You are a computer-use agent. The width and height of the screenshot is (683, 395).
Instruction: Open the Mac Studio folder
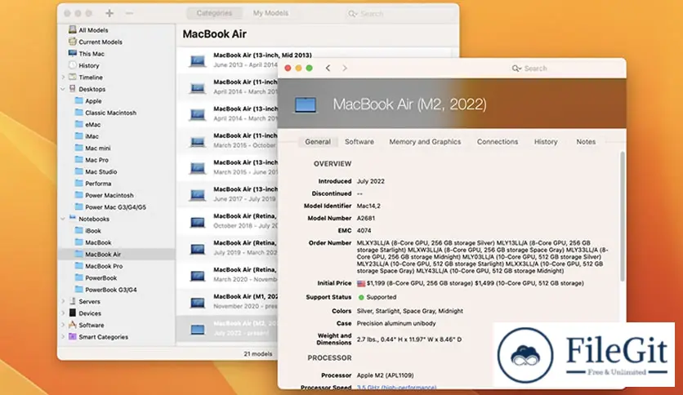click(x=96, y=171)
